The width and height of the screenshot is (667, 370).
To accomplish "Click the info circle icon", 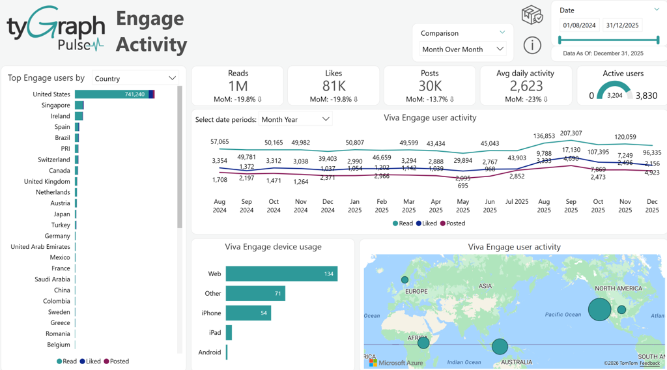I will pos(532,45).
